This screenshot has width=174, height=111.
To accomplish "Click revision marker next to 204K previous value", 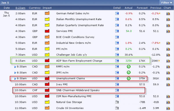I will tap(159, 61).
